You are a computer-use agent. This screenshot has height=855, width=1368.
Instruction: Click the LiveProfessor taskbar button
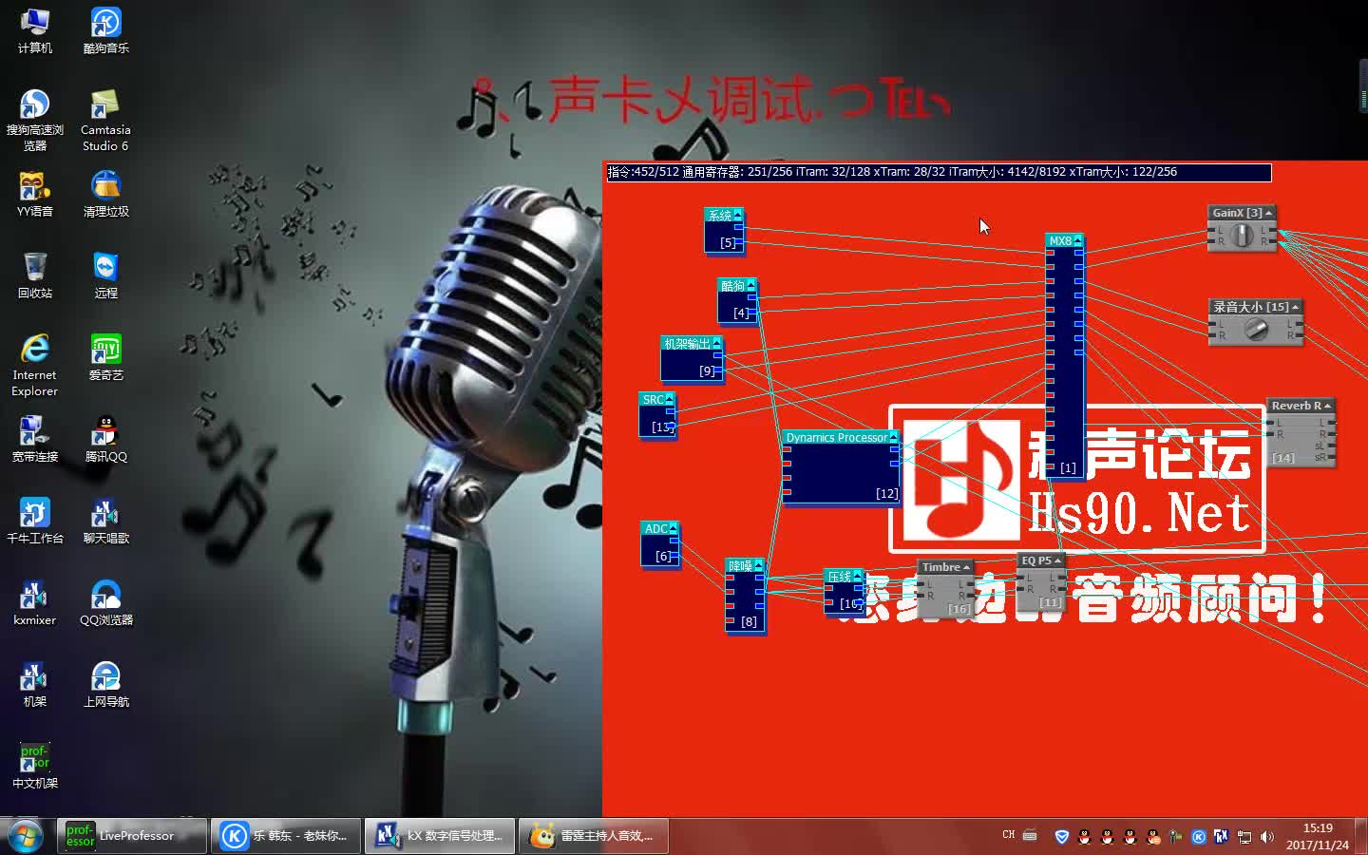pos(131,836)
